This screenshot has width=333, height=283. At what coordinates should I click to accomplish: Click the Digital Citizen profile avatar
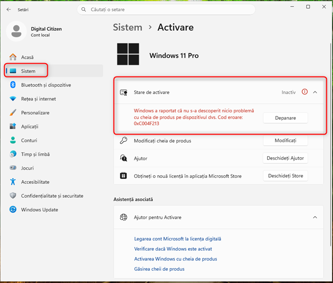point(16,31)
